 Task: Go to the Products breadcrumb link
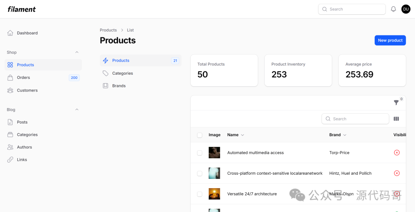pos(108,30)
